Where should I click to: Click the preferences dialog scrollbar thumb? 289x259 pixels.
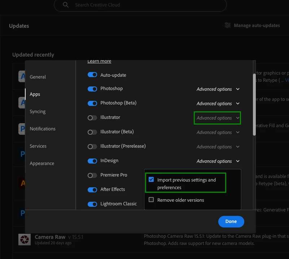tap(254, 104)
